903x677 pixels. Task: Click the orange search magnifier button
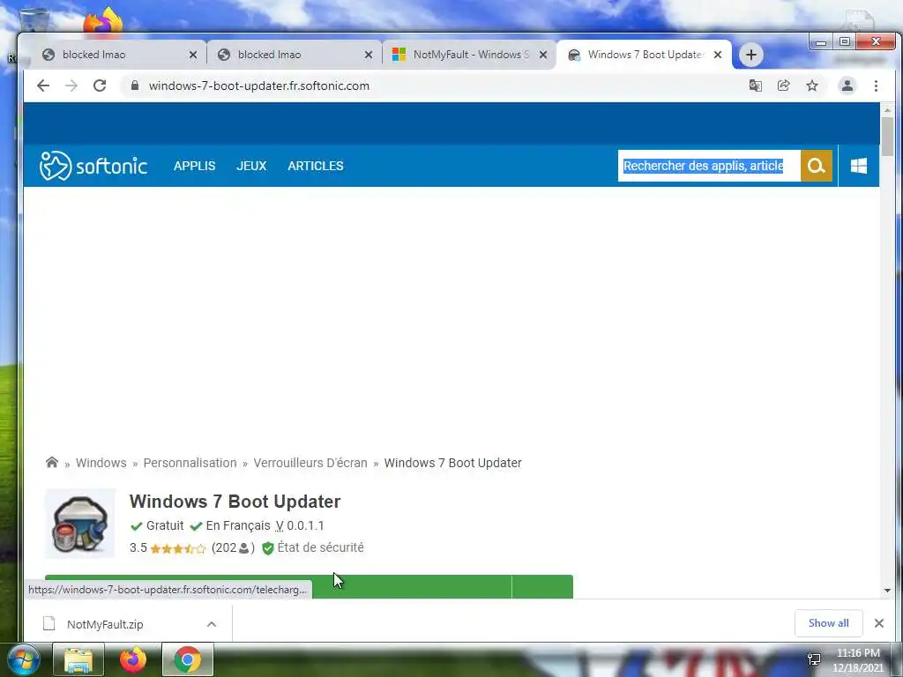[x=816, y=166]
